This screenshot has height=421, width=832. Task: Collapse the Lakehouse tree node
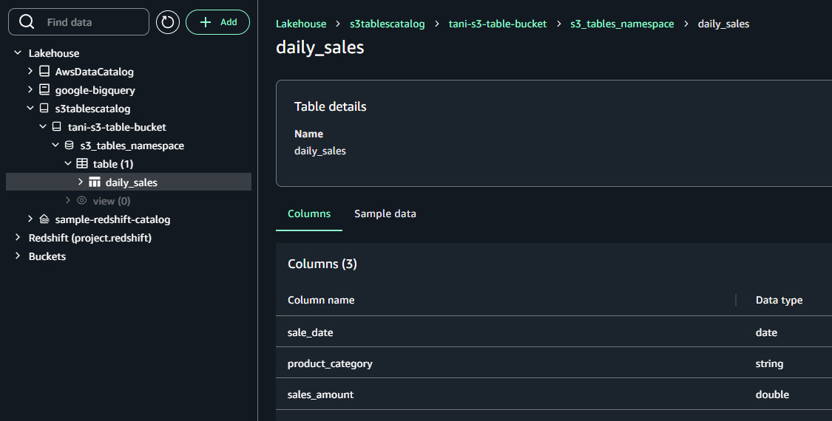(x=18, y=53)
